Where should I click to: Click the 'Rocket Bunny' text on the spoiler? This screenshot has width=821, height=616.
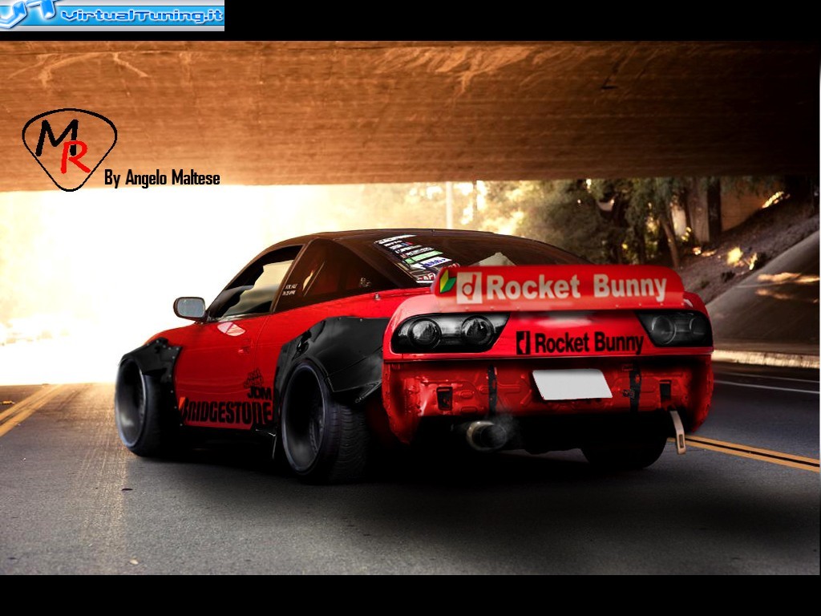(576, 287)
